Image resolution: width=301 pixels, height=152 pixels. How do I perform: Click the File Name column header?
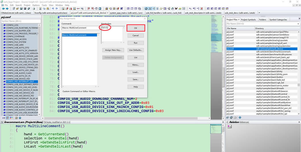pyautogui.click(x=240, y=28)
